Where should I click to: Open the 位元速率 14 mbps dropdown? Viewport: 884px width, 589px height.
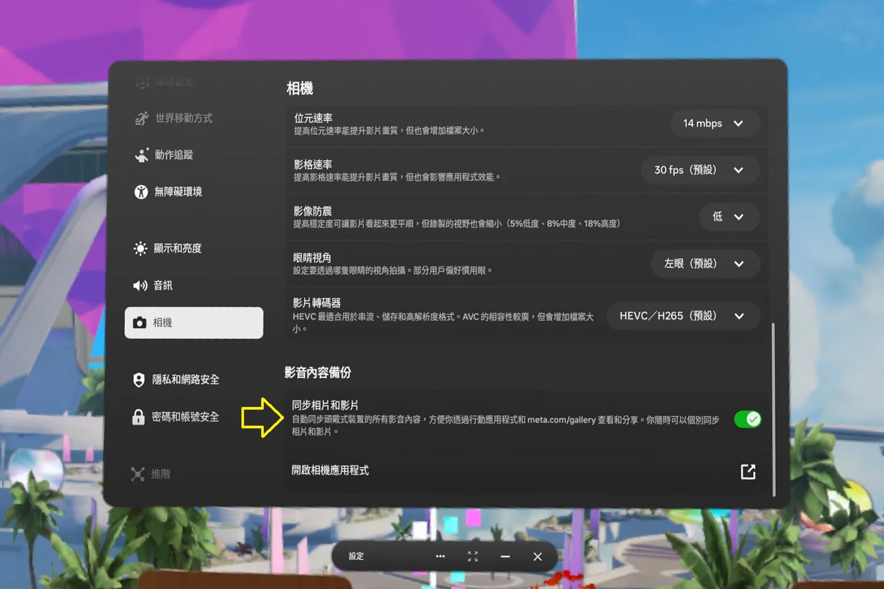pos(715,123)
